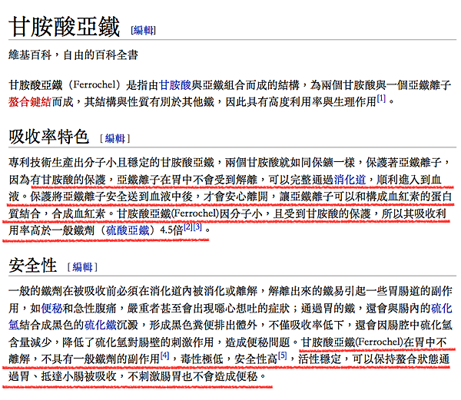Click the tagline 維基百科，自由的百科全書
This screenshot has width=461, height=400.
[73, 55]
